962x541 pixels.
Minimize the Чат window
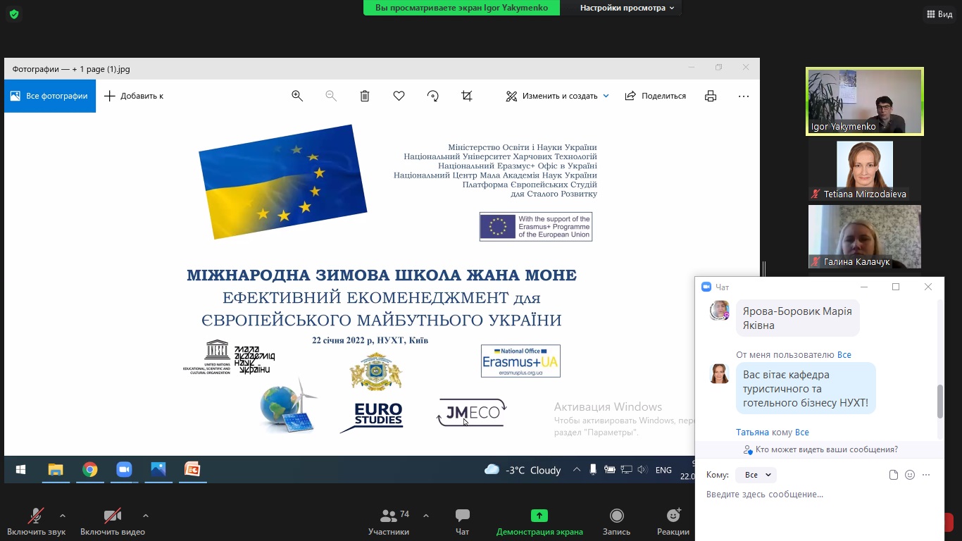[x=864, y=287]
